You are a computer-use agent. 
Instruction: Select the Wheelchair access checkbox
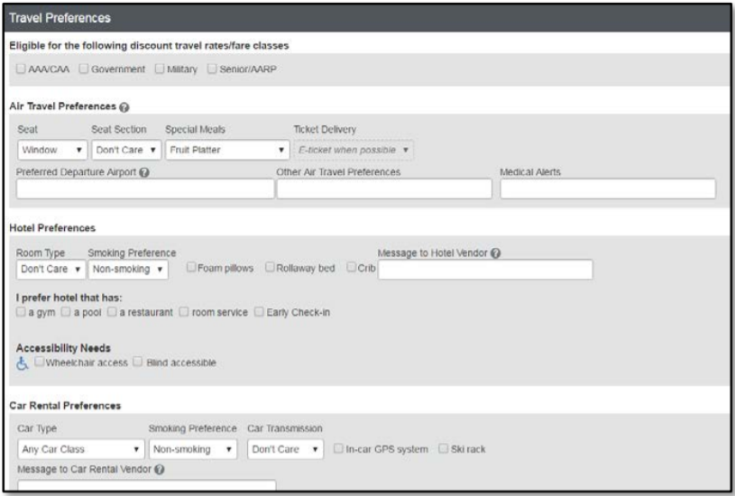39,363
